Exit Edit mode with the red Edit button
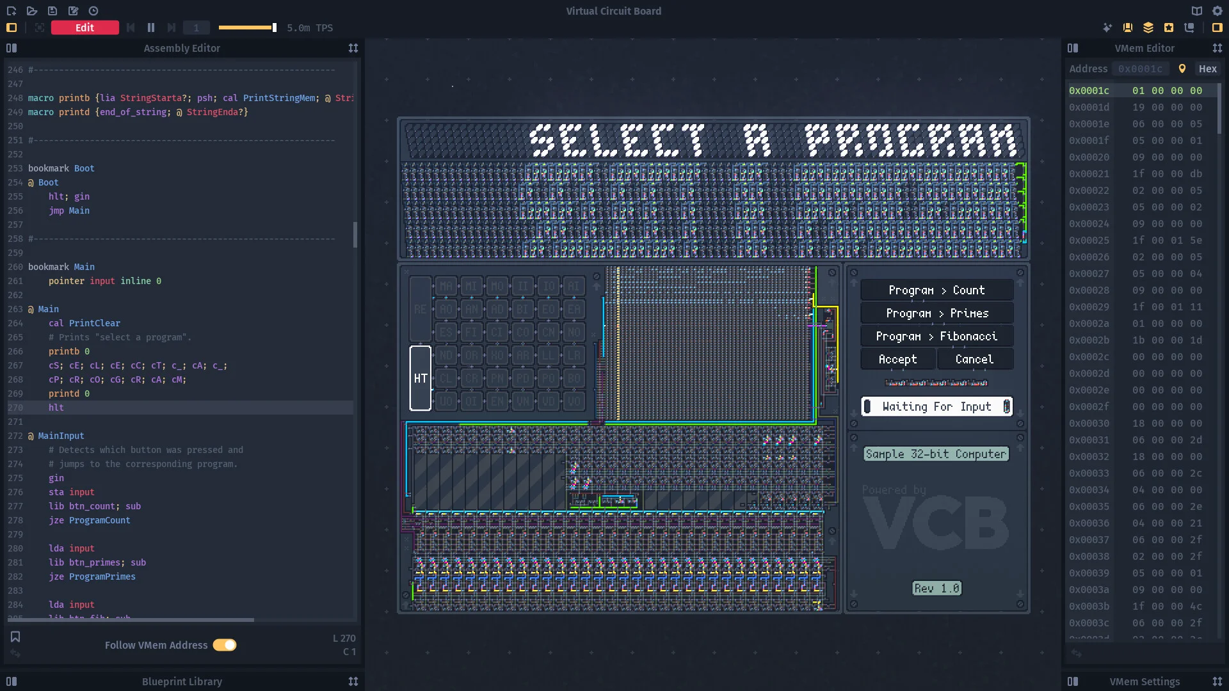Screen dimensions: 1229x691 84,28
